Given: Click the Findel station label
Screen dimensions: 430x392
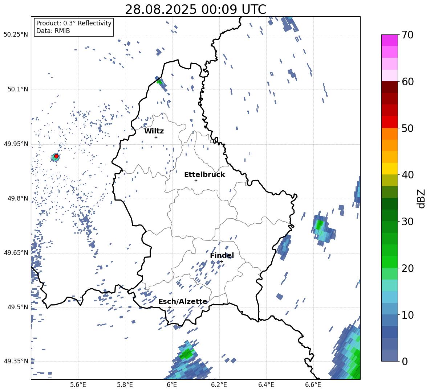Looking at the screenshot, I should 222,255.
